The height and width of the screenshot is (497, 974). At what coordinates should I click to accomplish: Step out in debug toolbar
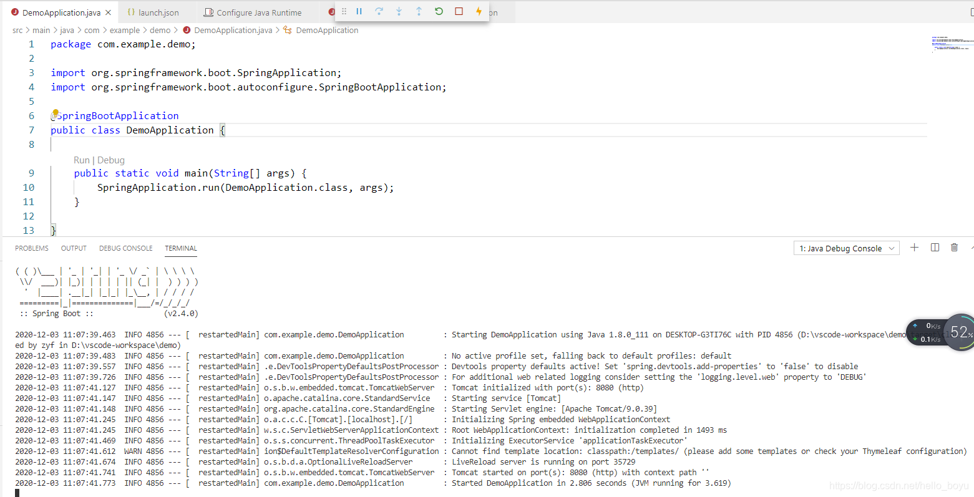(419, 12)
